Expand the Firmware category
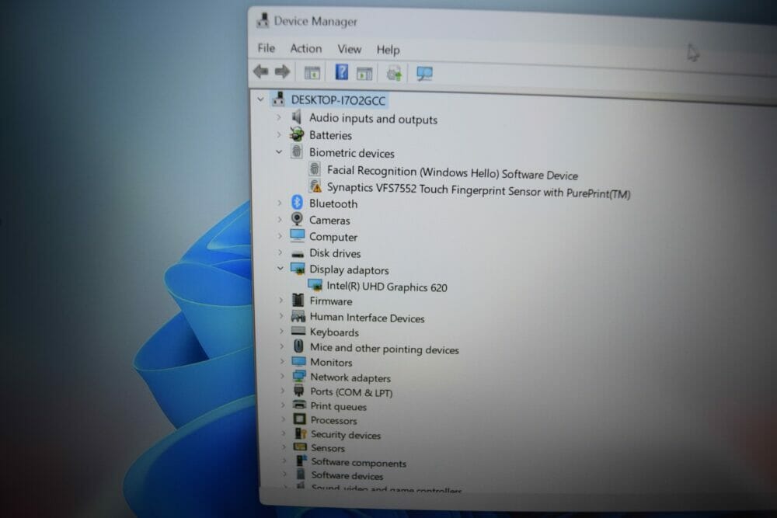 pyautogui.click(x=281, y=300)
